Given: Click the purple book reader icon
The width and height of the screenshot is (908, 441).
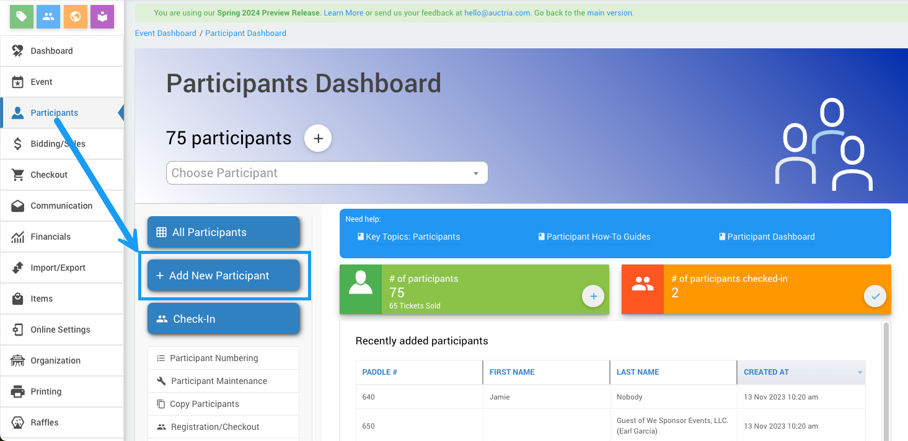Looking at the screenshot, I should point(102,17).
